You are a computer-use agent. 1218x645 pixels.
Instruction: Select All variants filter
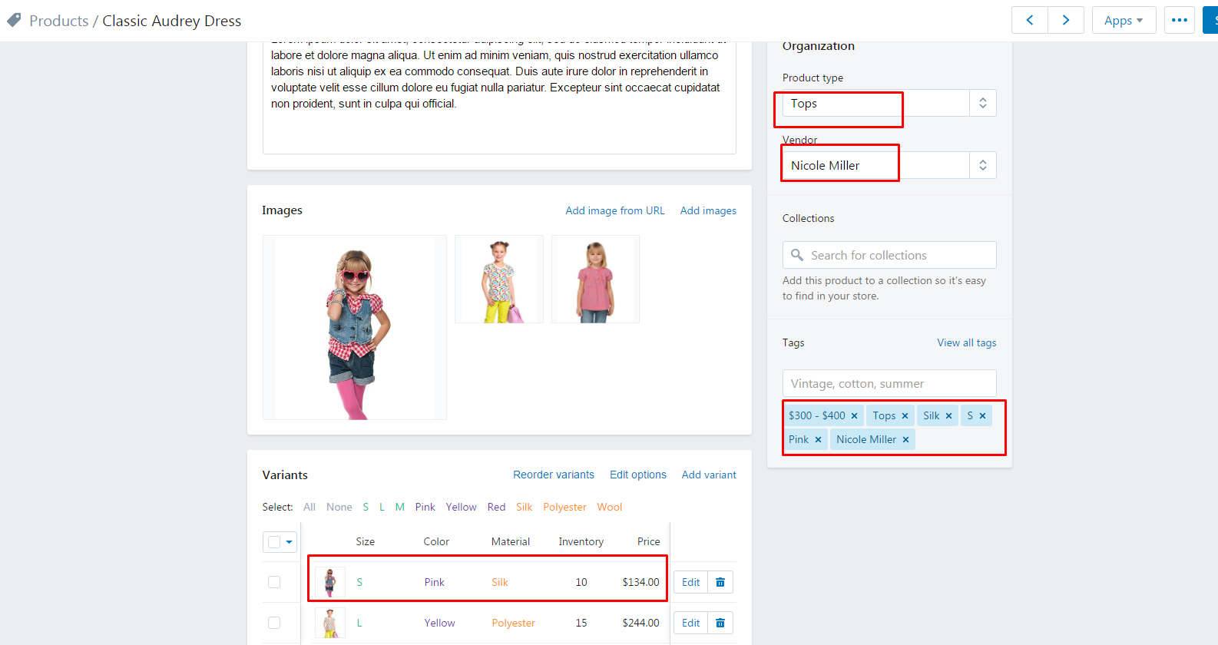point(309,507)
